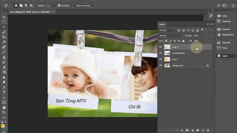This screenshot has width=237, height=133.
Task: Open the Kind filter dropdown
Action: point(167,30)
